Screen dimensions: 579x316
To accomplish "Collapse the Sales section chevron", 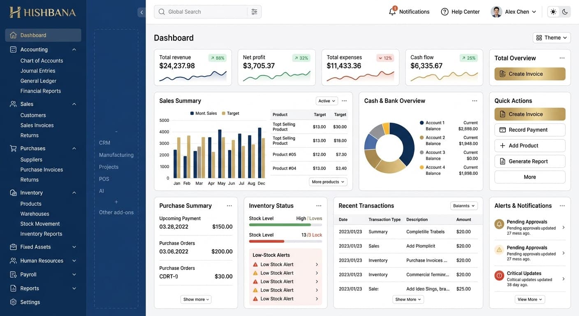I will coord(74,104).
